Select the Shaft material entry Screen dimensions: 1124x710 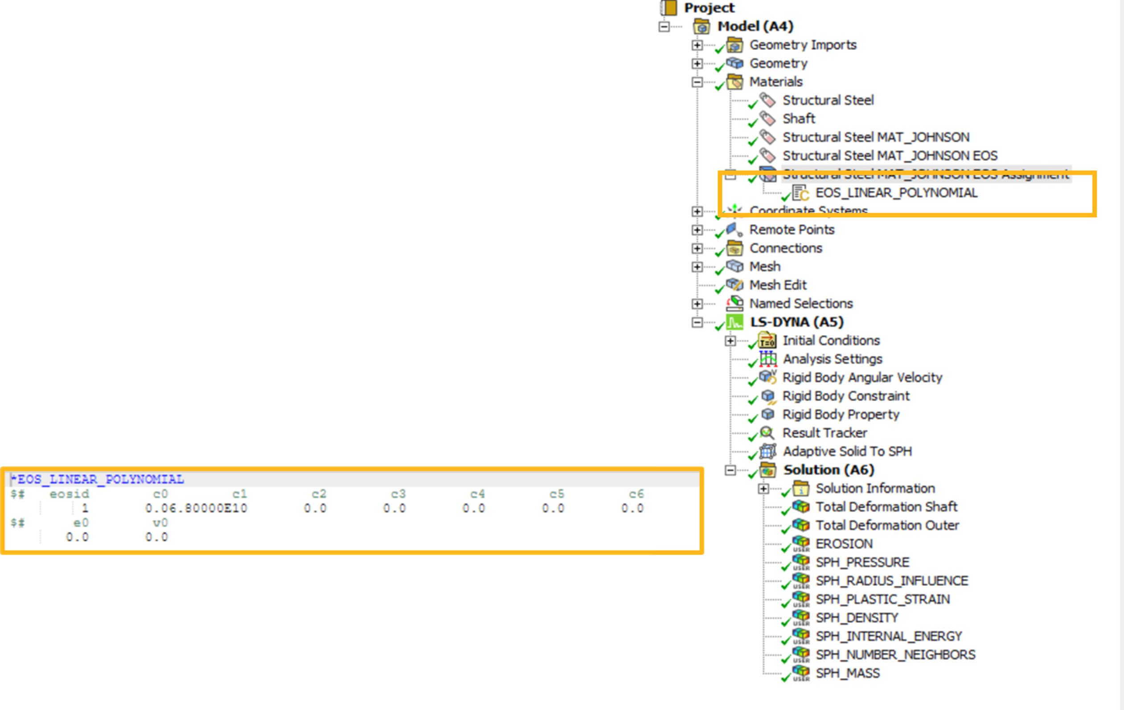(x=799, y=118)
